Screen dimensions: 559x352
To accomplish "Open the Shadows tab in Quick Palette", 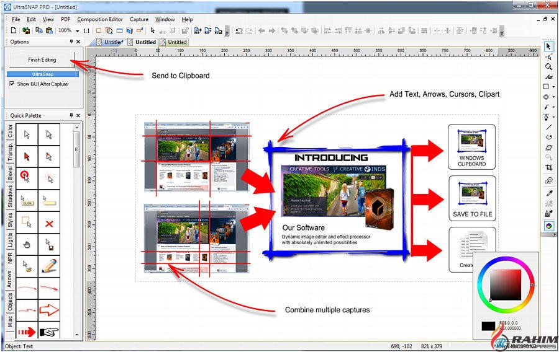I will tap(10, 196).
